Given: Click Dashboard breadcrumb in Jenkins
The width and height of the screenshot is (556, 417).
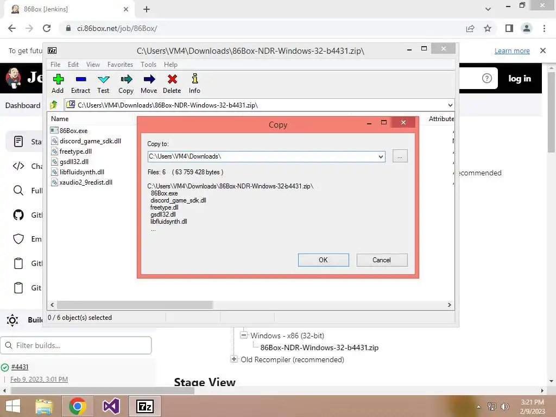Looking at the screenshot, I should pyautogui.click(x=23, y=105).
